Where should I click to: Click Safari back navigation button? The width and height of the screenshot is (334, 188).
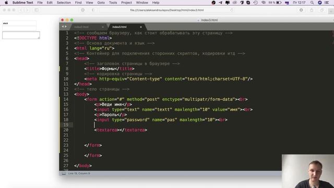tap(21, 10)
